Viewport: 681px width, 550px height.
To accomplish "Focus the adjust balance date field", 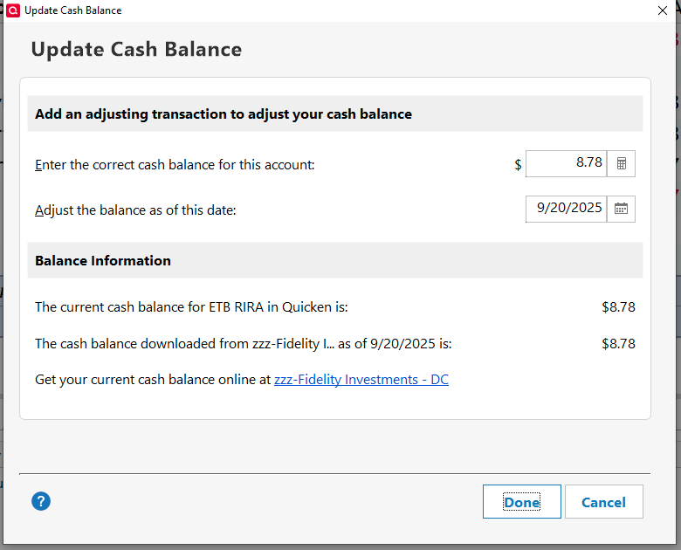I will point(566,209).
